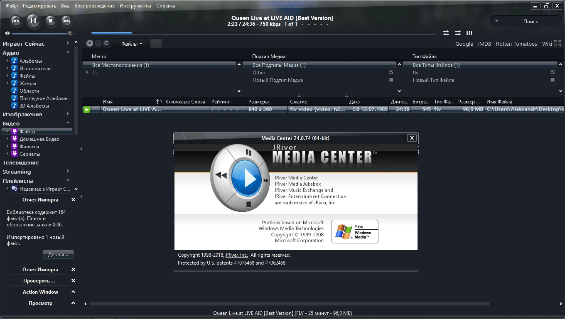Click the Последние Альбомы icon
This screenshot has width=565, height=319.
15,98
